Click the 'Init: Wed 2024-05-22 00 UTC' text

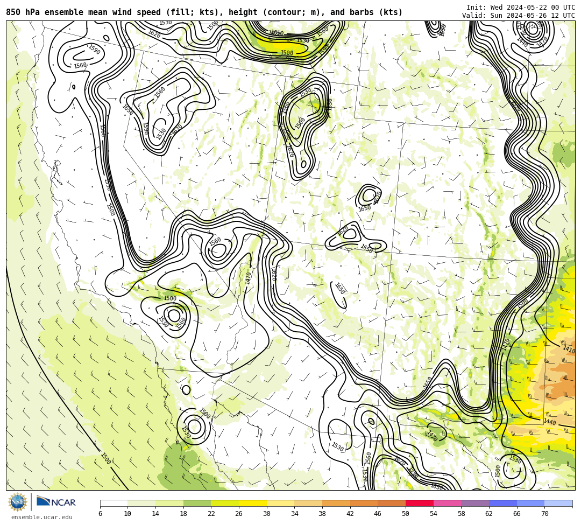pos(521,8)
